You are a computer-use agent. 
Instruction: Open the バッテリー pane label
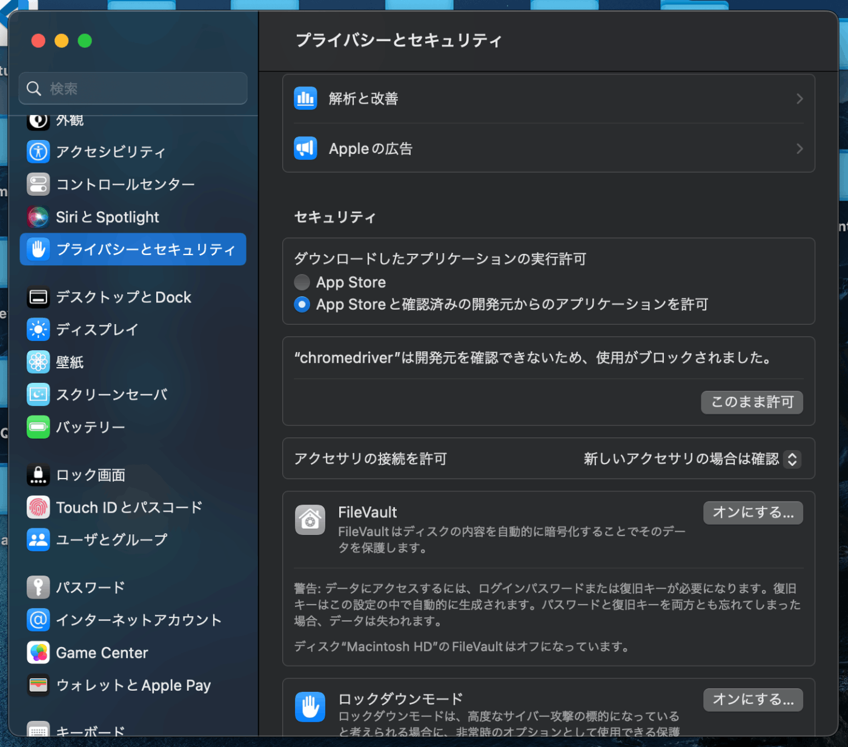90,427
